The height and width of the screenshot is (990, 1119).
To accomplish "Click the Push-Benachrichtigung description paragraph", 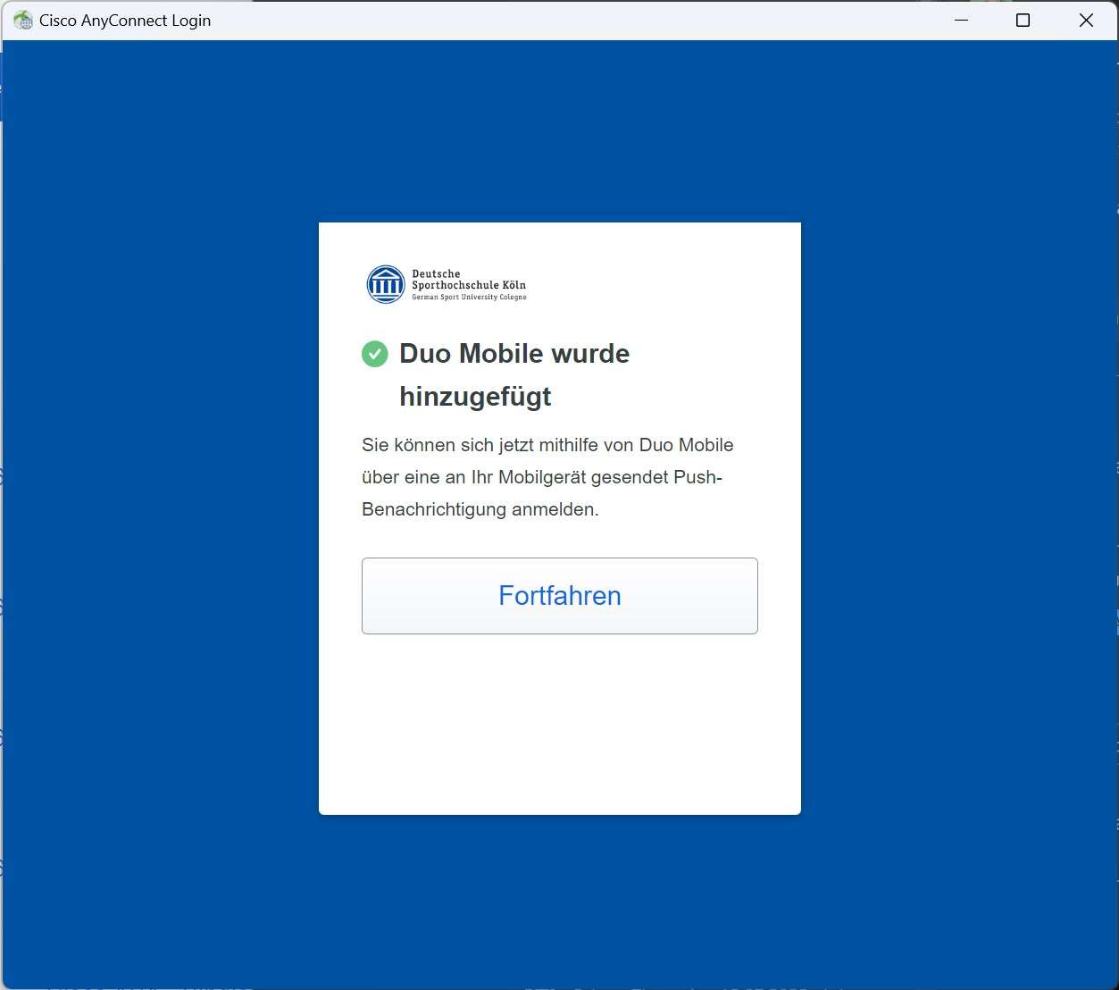I will click(x=547, y=477).
